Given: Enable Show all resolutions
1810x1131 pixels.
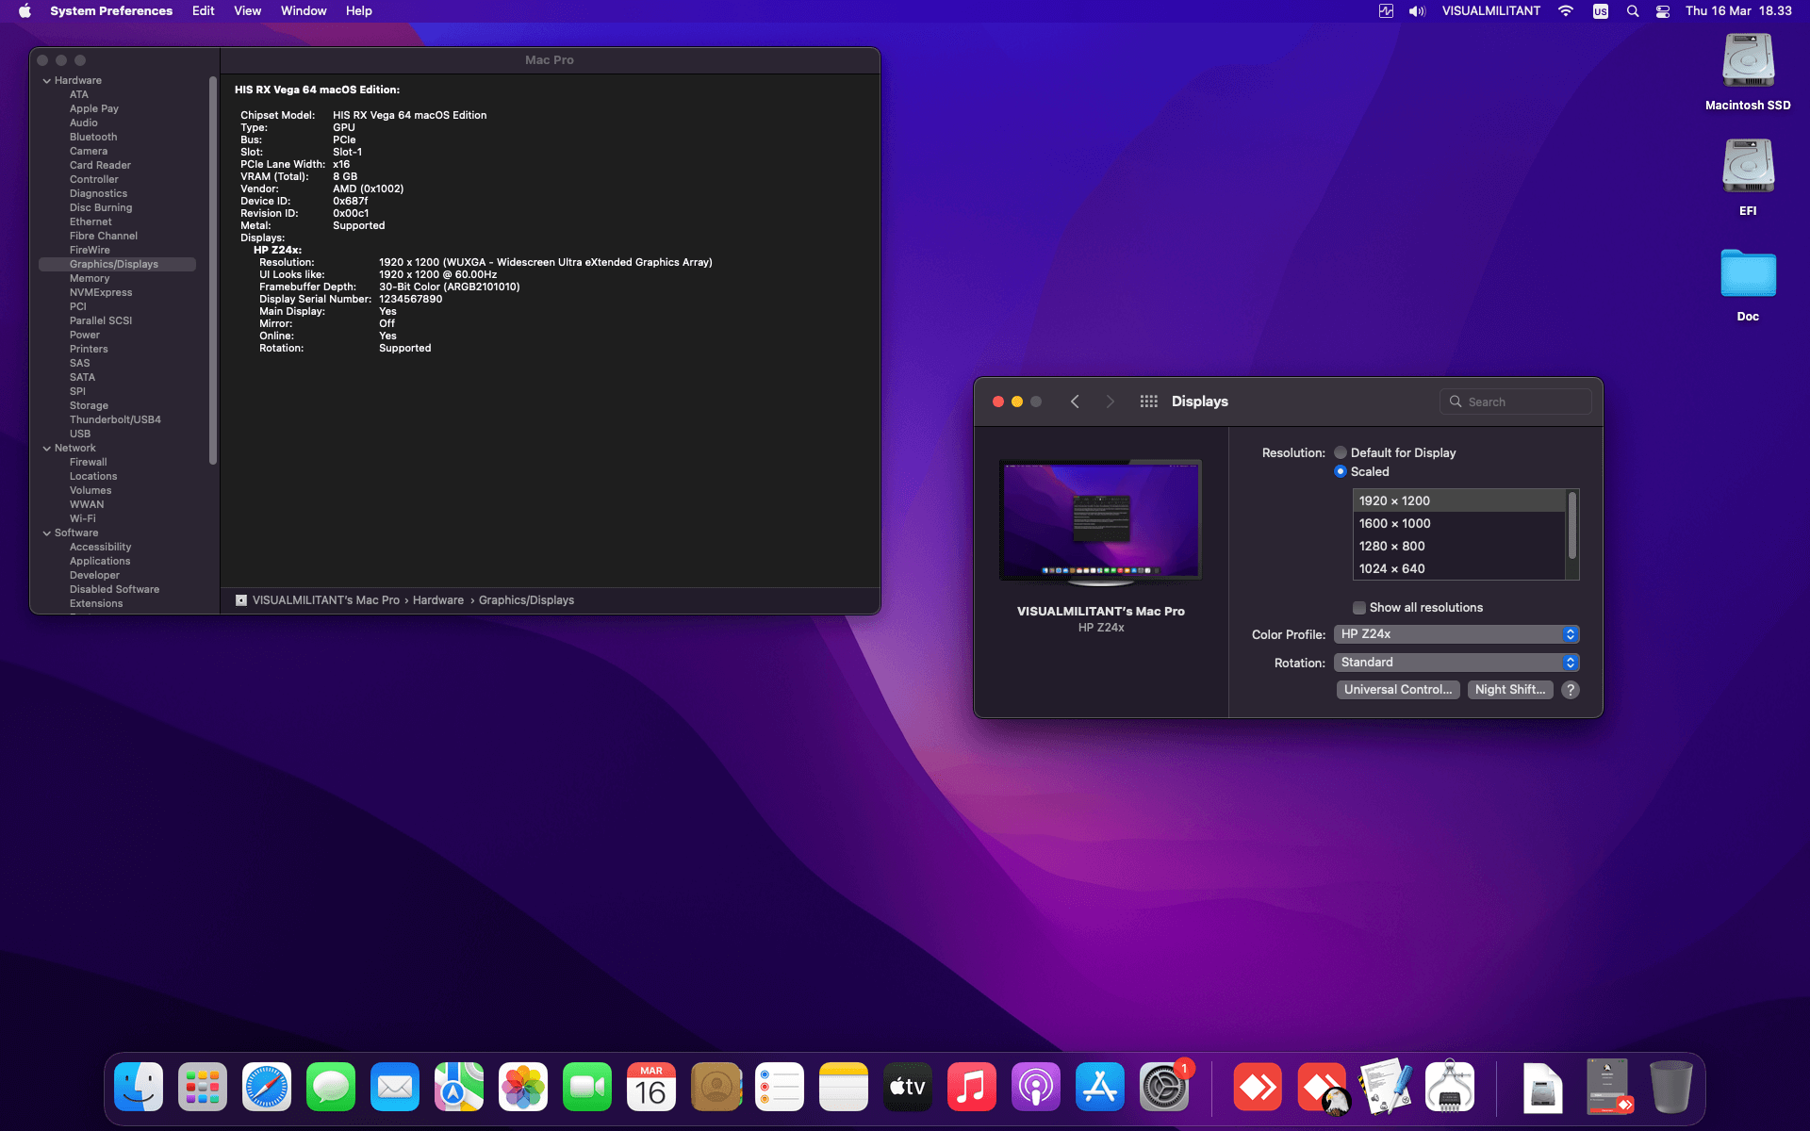Looking at the screenshot, I should click(1358, 607).
